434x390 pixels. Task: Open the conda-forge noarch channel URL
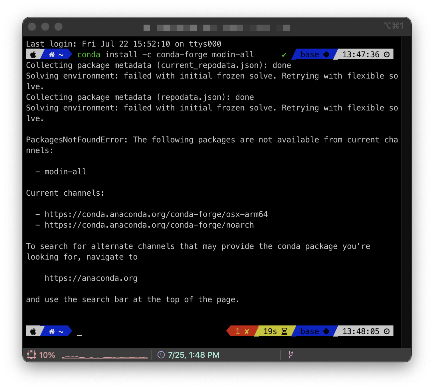pyautogui.click(x=149, y=225)
